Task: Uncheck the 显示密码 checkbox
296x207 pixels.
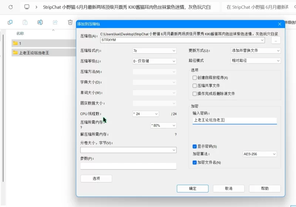Action: [195, 146]
